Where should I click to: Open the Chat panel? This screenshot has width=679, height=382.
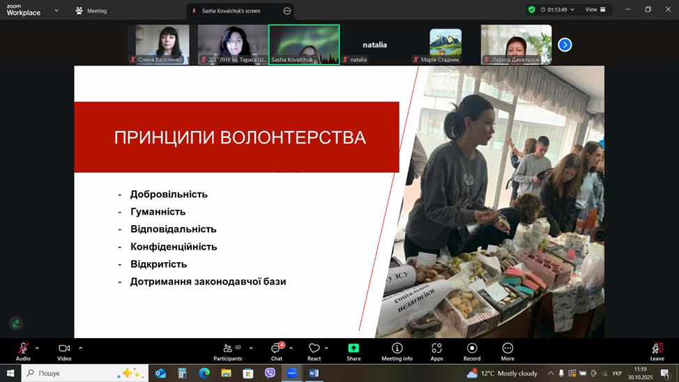(277, 351)
